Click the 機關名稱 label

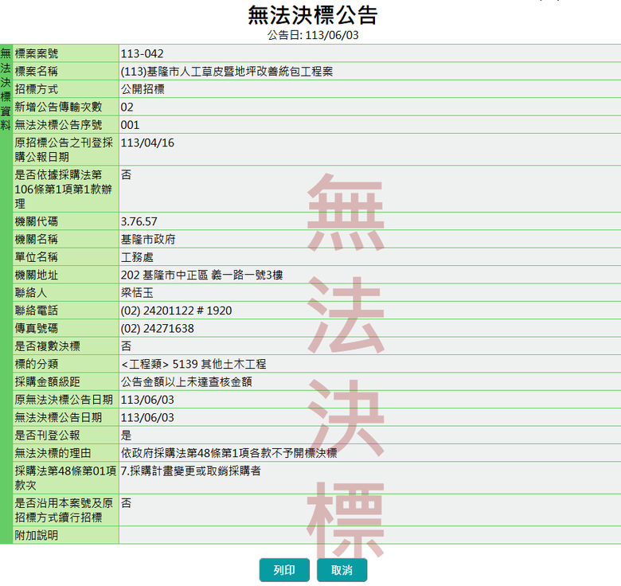pyautogui.click(x=37, y=239)
